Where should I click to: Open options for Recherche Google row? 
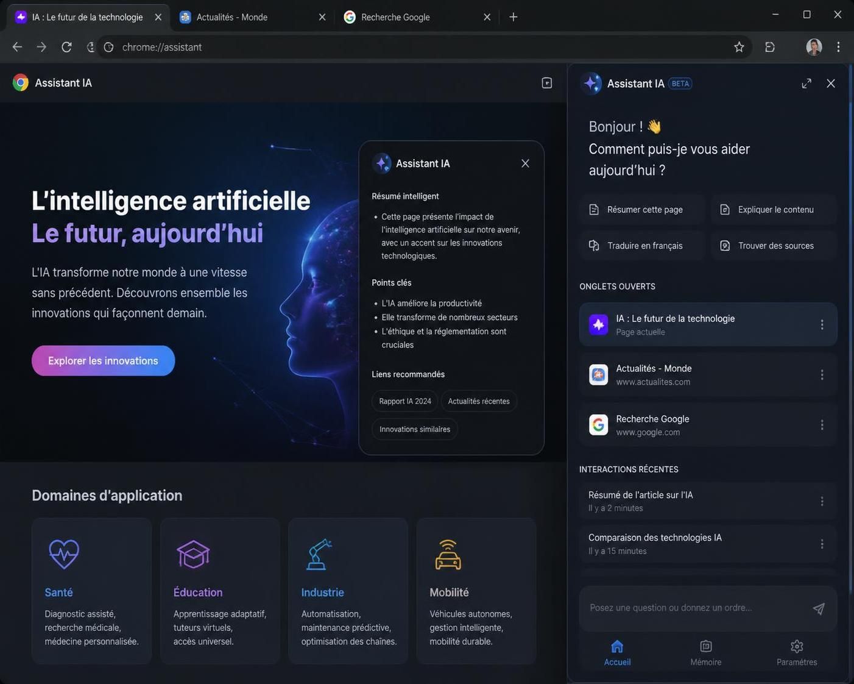[822, 425]
